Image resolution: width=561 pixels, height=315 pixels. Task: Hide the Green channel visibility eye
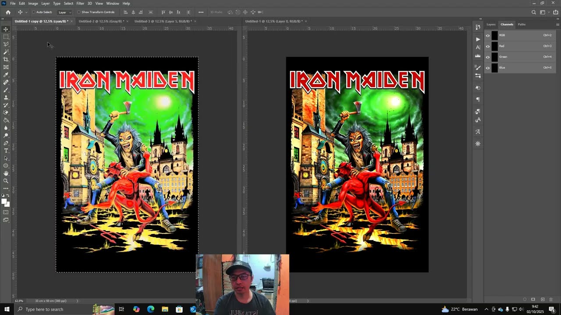coord(488,57)
